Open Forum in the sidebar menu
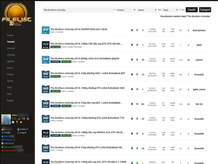This screenshot has height=164, width=218. (10, 74)
